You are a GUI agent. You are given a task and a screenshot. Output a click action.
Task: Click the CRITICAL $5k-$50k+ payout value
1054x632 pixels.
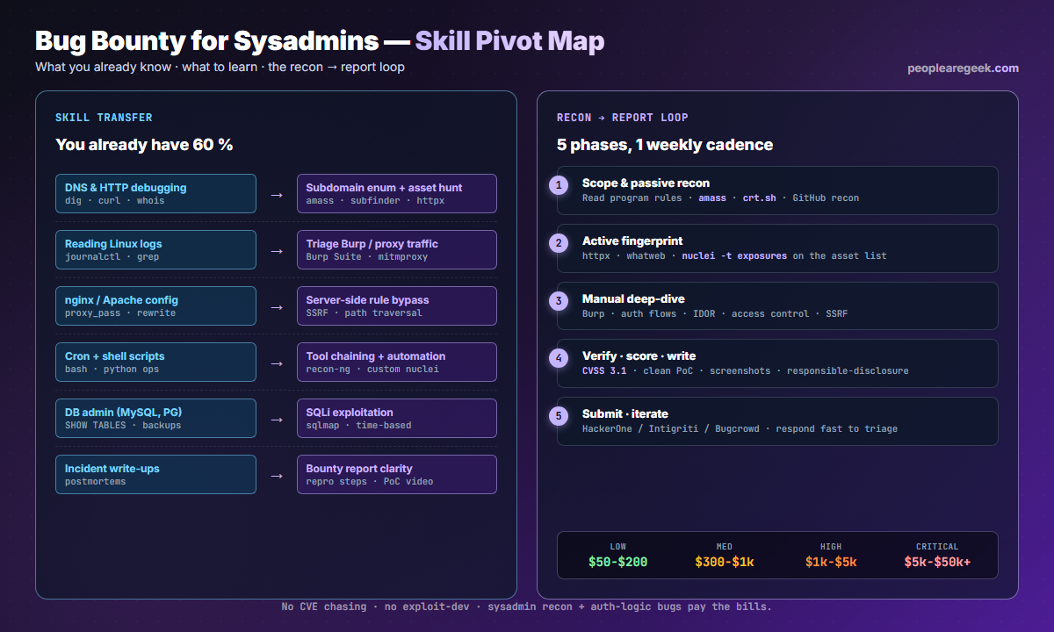tap(937, 562)
